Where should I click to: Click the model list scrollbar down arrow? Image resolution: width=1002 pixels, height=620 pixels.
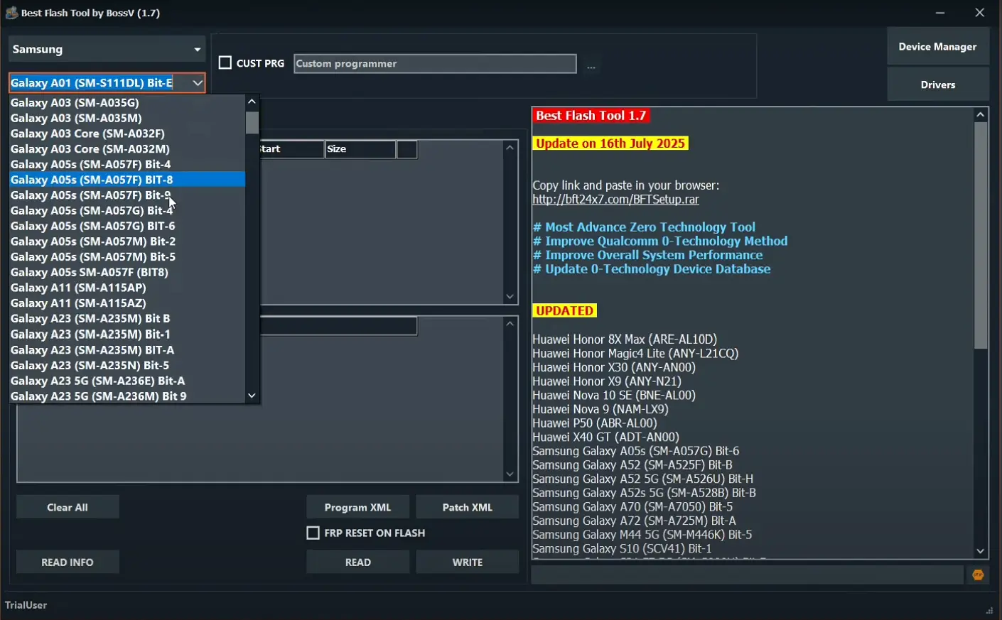pyautogui.click(x=252, y=396)
